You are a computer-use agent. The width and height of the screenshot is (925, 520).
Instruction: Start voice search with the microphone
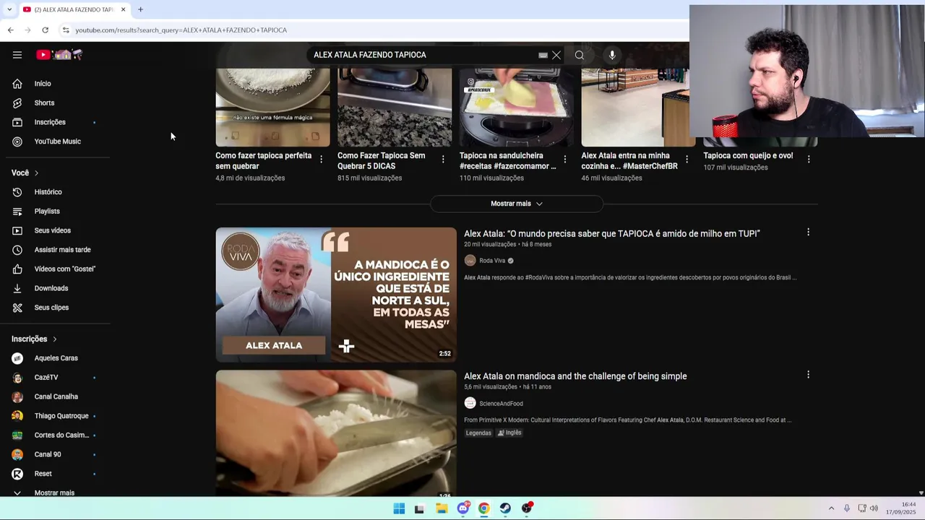click(612, 55)
